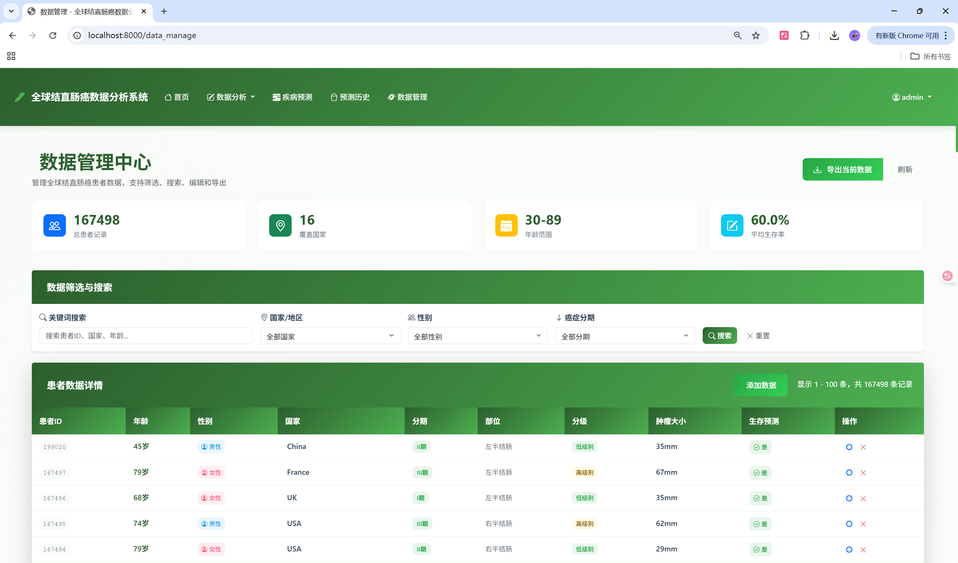Click delete X icon for patient 167497

tap(863, 473)
